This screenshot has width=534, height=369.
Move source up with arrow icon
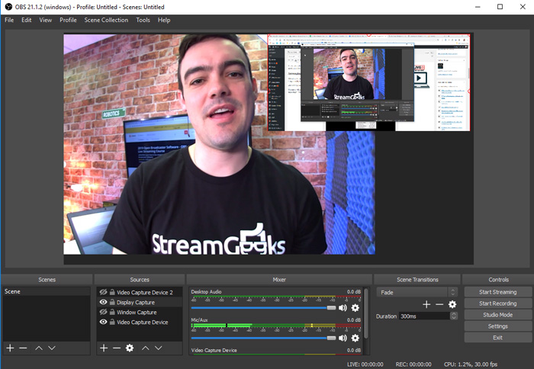click(x=146, y=348)
